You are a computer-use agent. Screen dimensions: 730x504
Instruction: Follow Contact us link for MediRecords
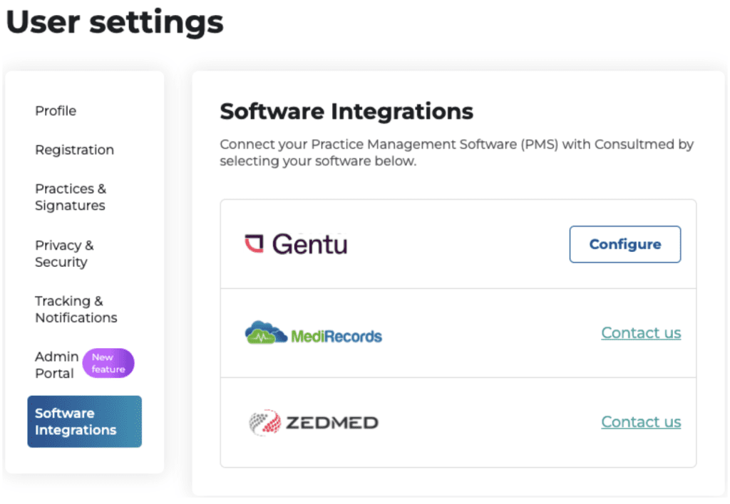641,332
